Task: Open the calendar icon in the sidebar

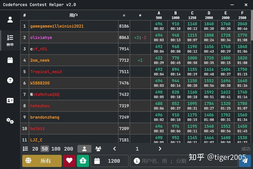Action: pyautogui.click(x=10, y=60)
